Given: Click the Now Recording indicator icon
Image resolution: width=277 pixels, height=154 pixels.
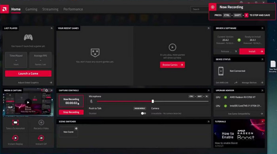Looking at the screenshot, I should (213, 7).
